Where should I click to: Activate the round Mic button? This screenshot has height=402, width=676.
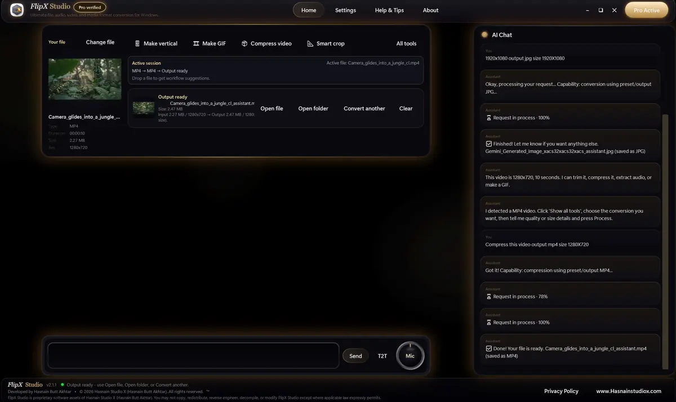pyautogui.click(x=410, y=356)
